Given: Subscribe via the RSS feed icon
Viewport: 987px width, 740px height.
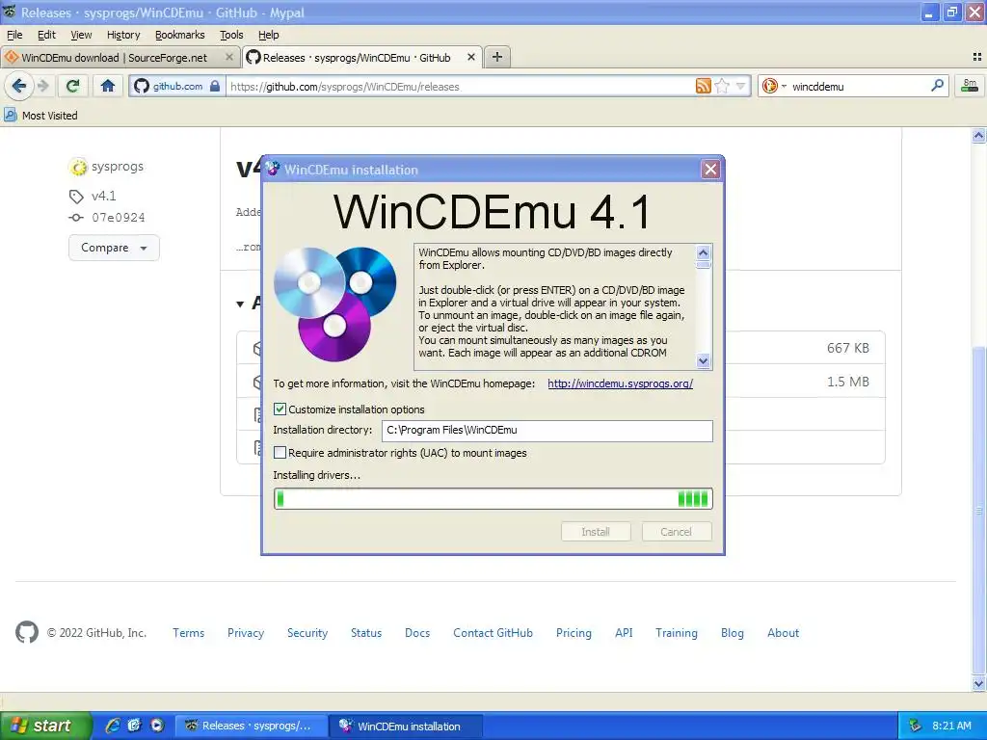Looking at the screenshot, I should (703, 86).
